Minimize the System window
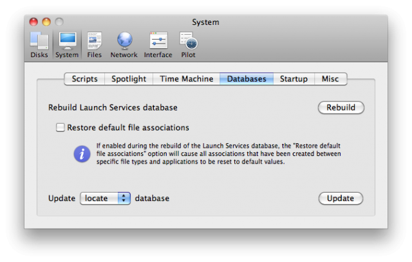This screenshot has width=412, height=262. coord(46,22)
